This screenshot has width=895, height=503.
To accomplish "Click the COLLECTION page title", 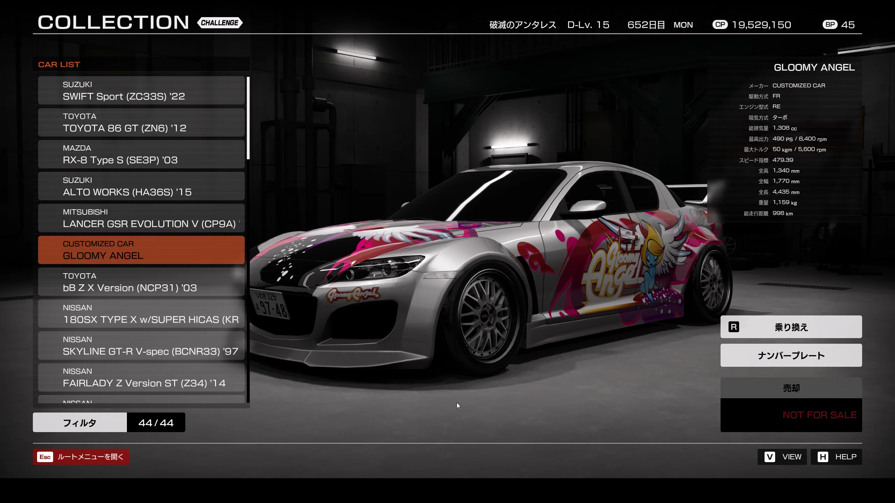I will point(113,22).
